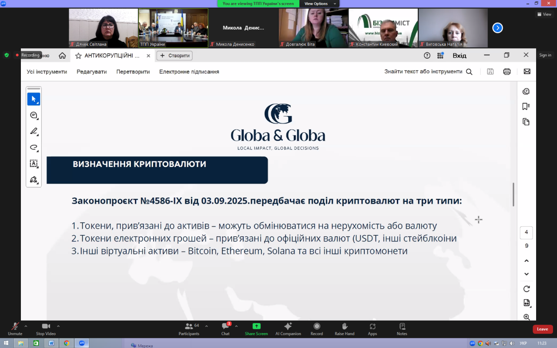Toggle the Raise Hand control
This screenshot has width=557, height=348.
[x=344, y=329]
